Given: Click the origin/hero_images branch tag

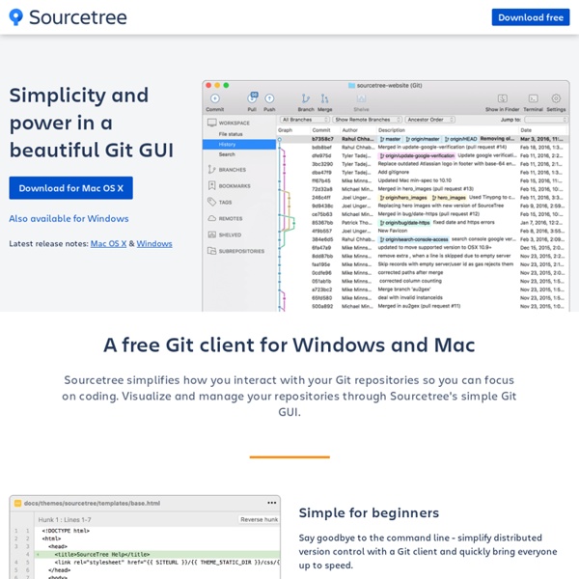Looking at the screenshot, I should (x=403, y=198).
